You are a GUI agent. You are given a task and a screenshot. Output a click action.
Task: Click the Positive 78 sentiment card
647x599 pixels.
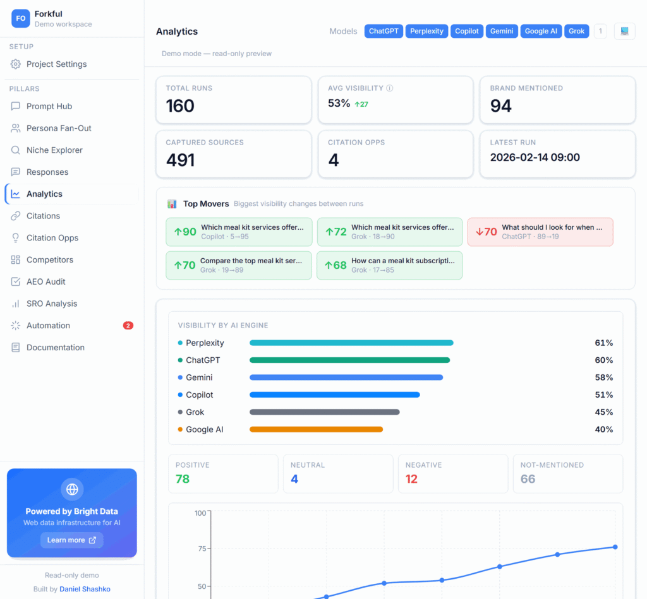223,473
